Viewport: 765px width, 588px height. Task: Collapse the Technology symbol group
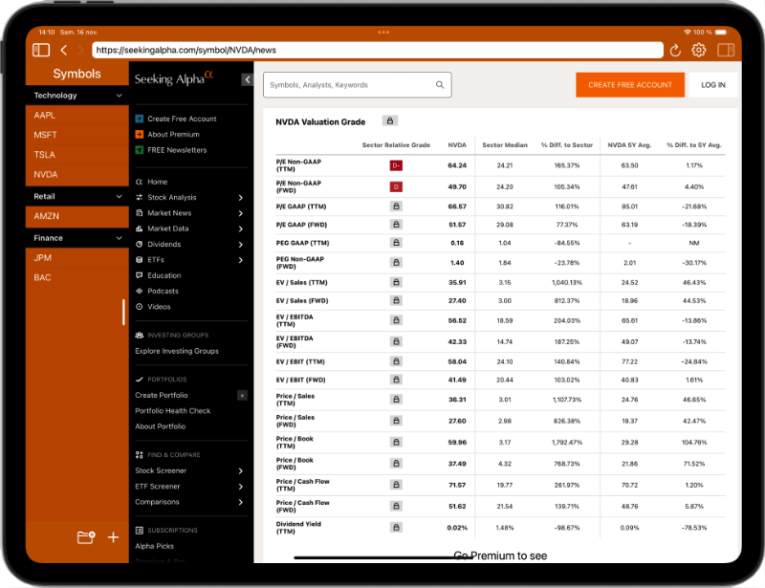119,96
